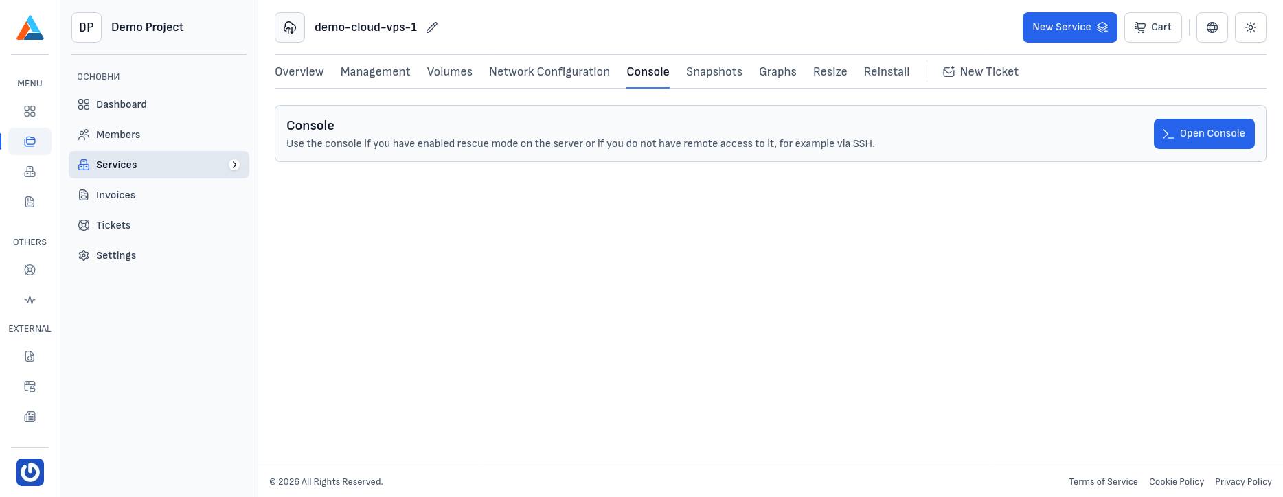Click the lifebuoy support icon under Others
The image size is (1283, 497).
point(30,270)
